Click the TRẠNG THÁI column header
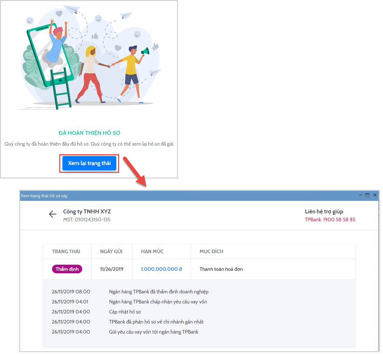 66,251
